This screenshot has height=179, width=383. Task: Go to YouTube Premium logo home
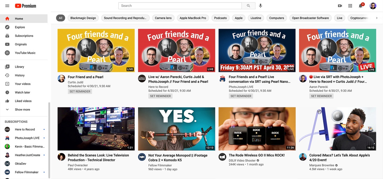26,6
